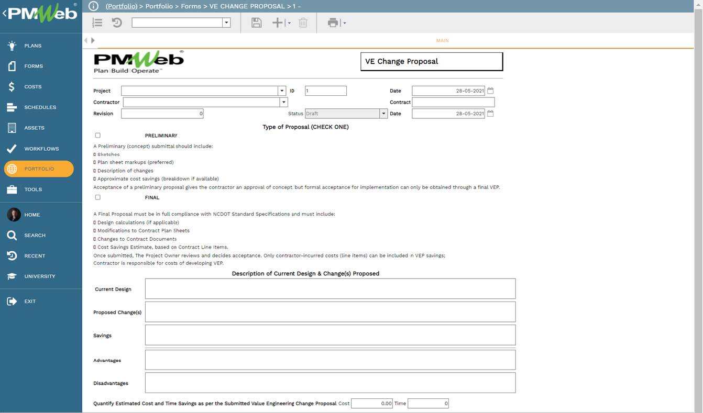Screen dimensions: 703x413
Task: Click the Disadvantages text area
Action: [x=330, y=383]
